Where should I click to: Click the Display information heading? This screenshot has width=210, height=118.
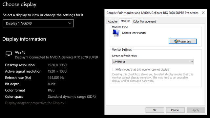tap(24, 39)
